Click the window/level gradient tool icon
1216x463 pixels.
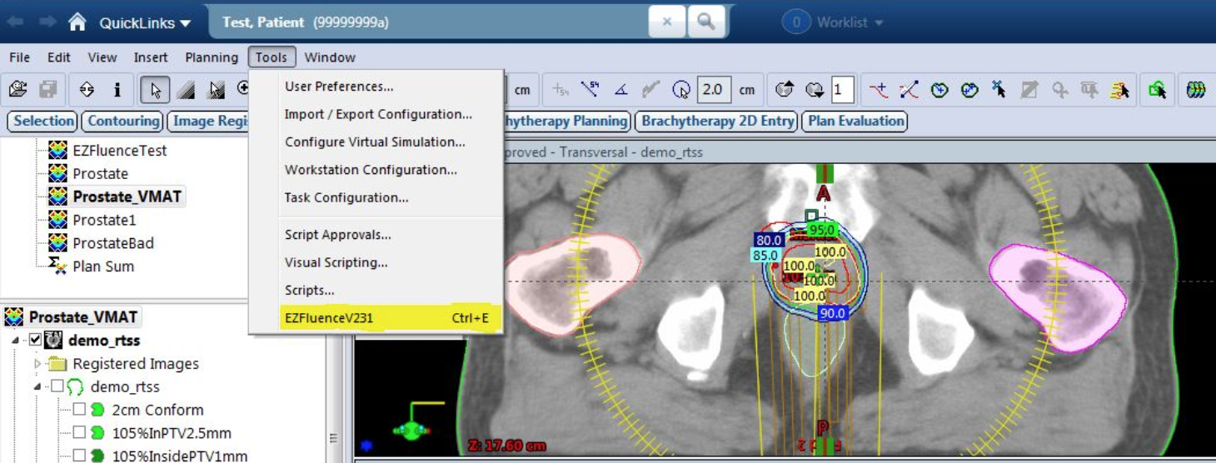[186, 89]
